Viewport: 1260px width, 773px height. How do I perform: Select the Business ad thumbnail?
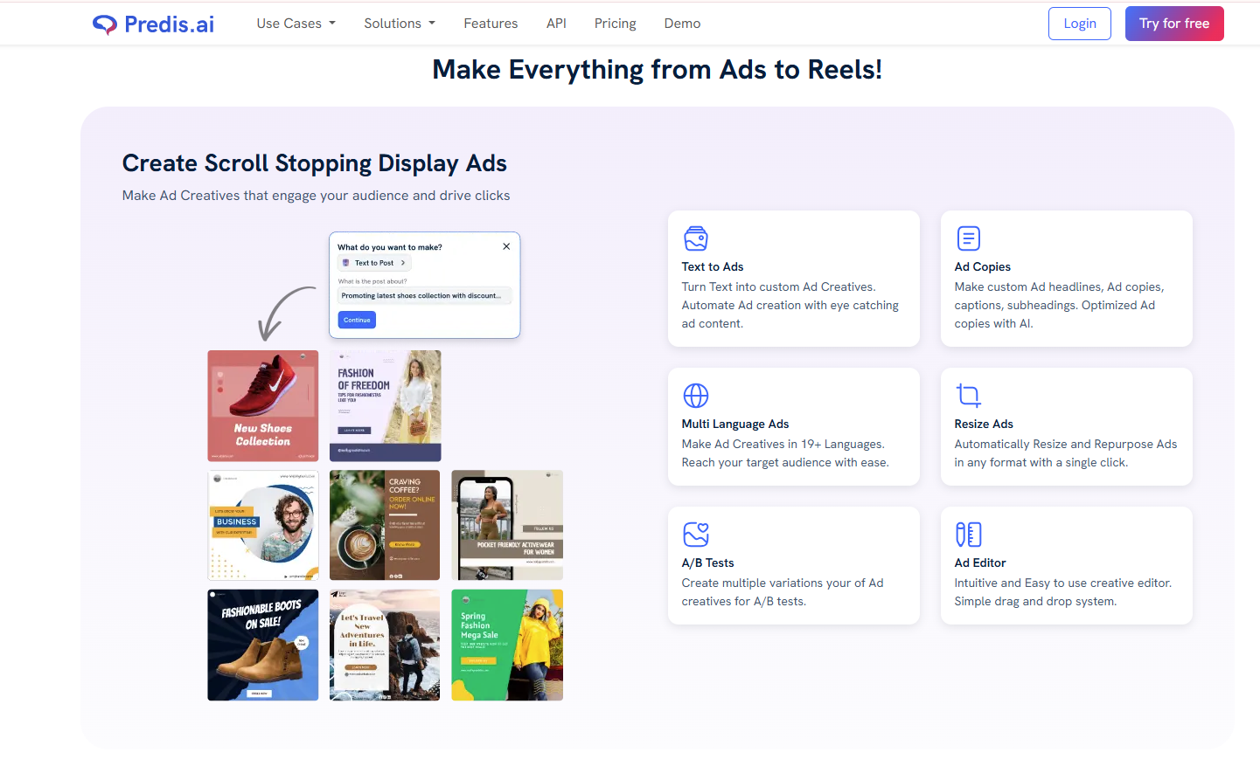click(x=263, y=525)
